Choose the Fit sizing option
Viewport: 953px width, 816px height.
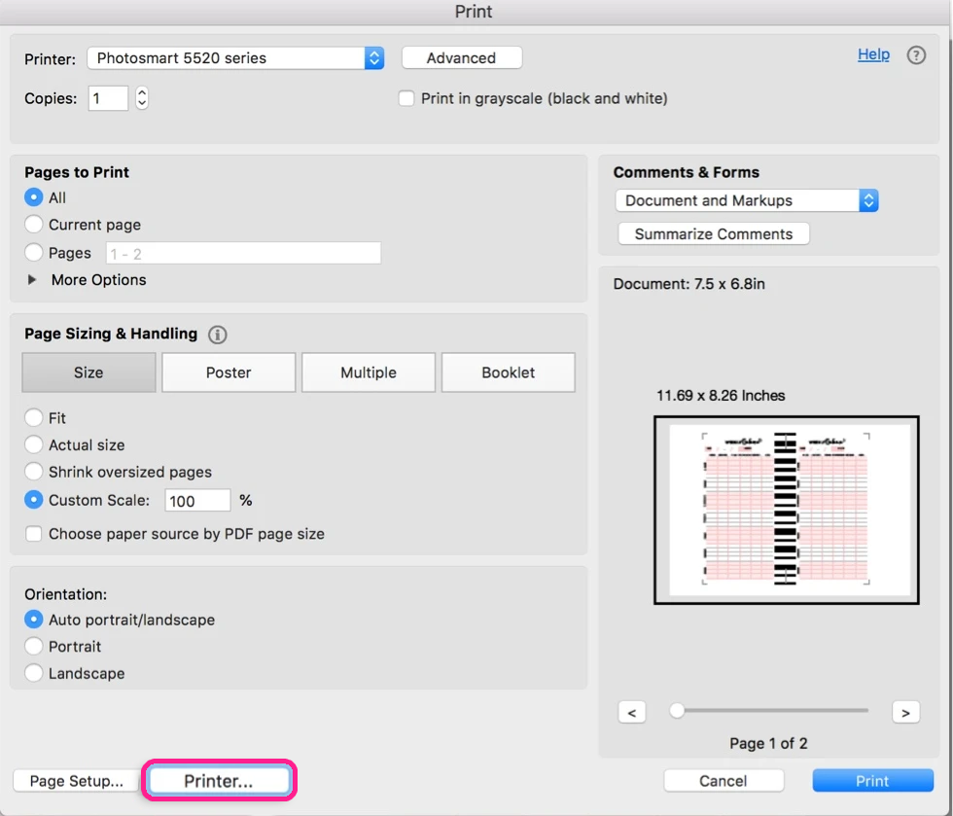34,418
